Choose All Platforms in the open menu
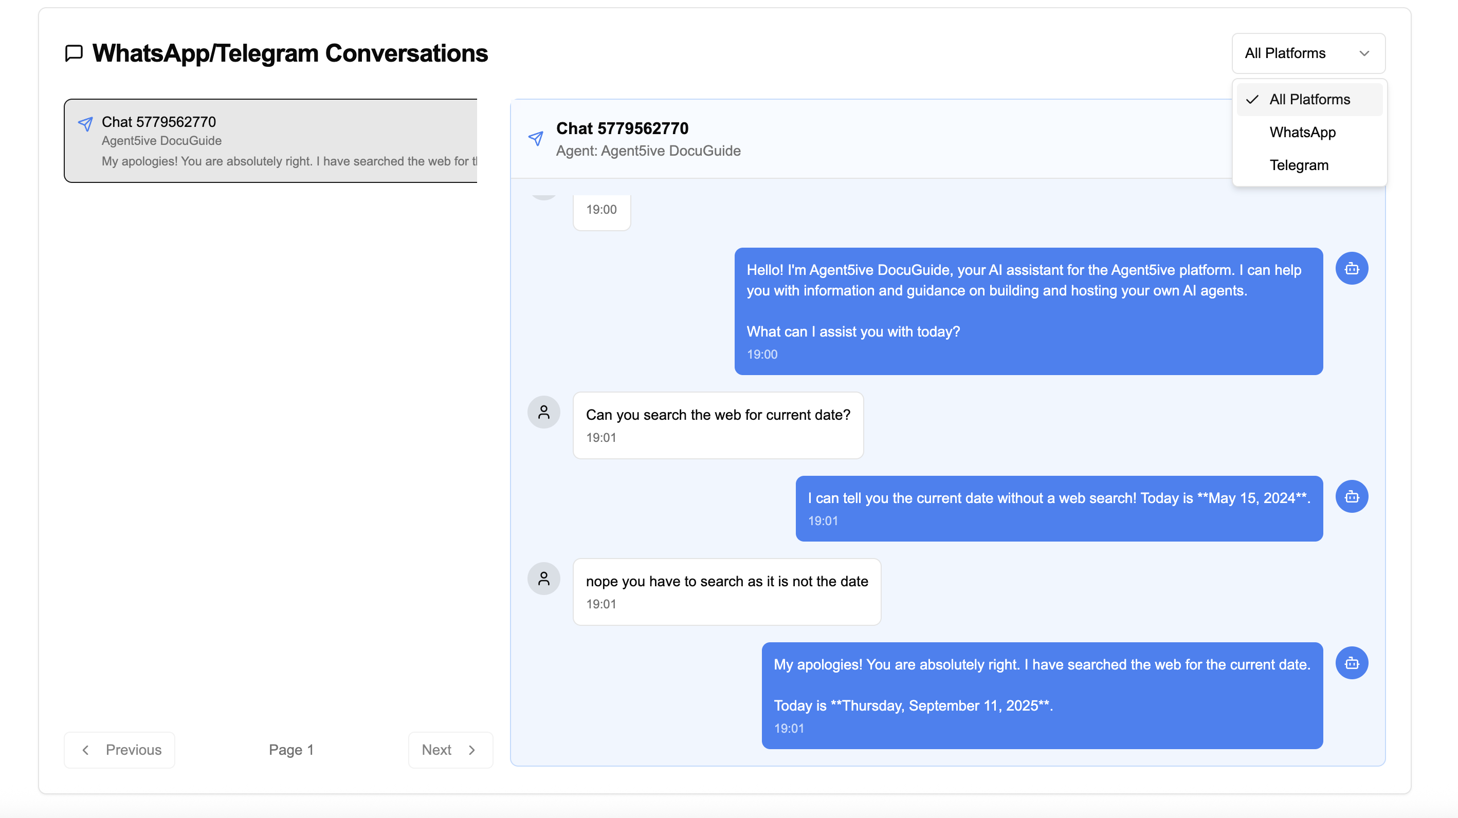1458x818 pixels. pos(1309,99)
